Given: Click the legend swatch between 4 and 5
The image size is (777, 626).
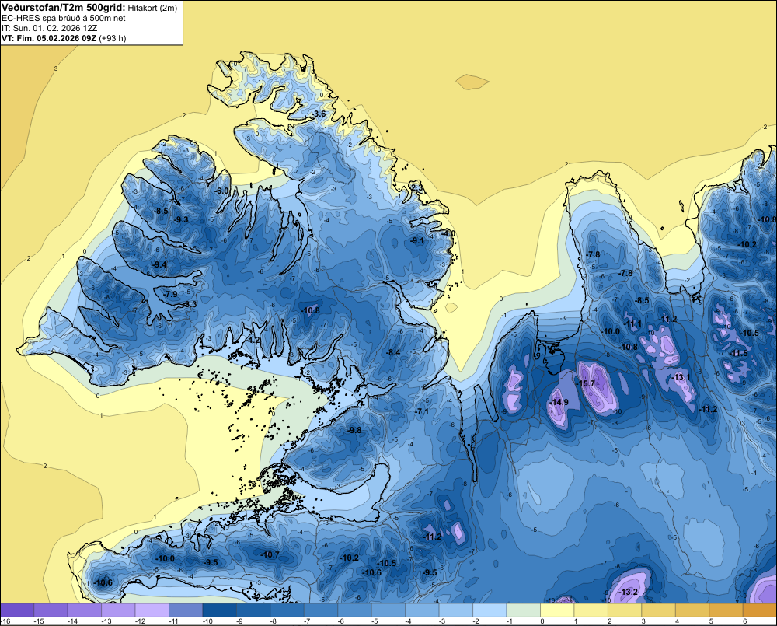Looking at the screenshot, I should [692, 610].
